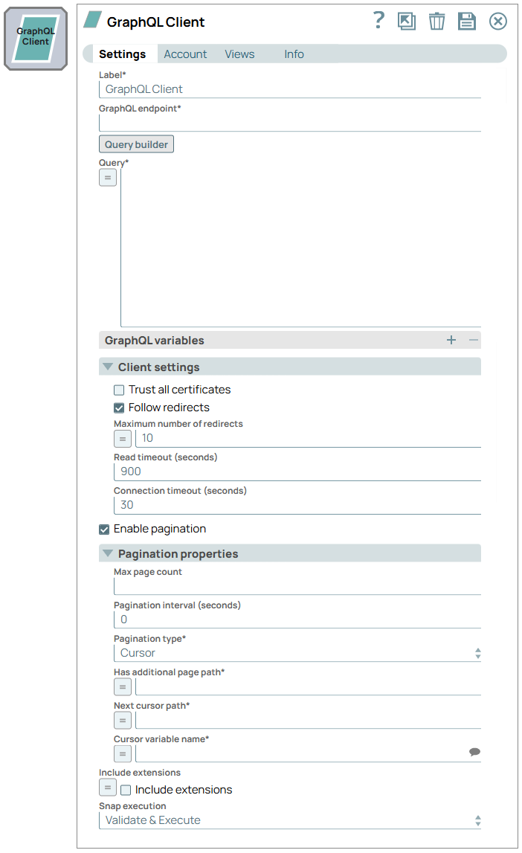The width and height of the screenshot is (522, 853).
Task: Click the pop-out dialog icon in header
Action: [x=407, y=22]
